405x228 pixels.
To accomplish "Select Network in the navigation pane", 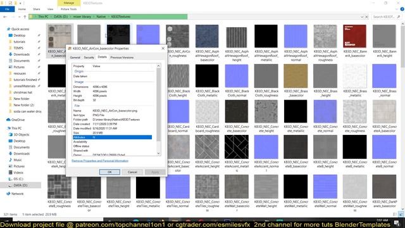I will [x=17, y=194].
